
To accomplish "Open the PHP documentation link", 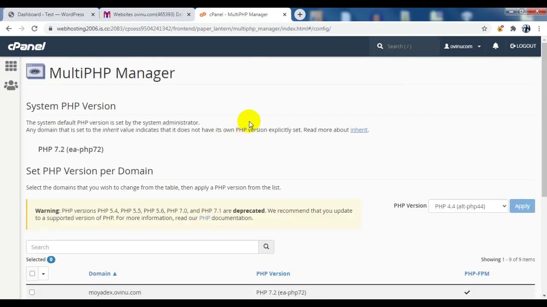I will tap(204, 218).
